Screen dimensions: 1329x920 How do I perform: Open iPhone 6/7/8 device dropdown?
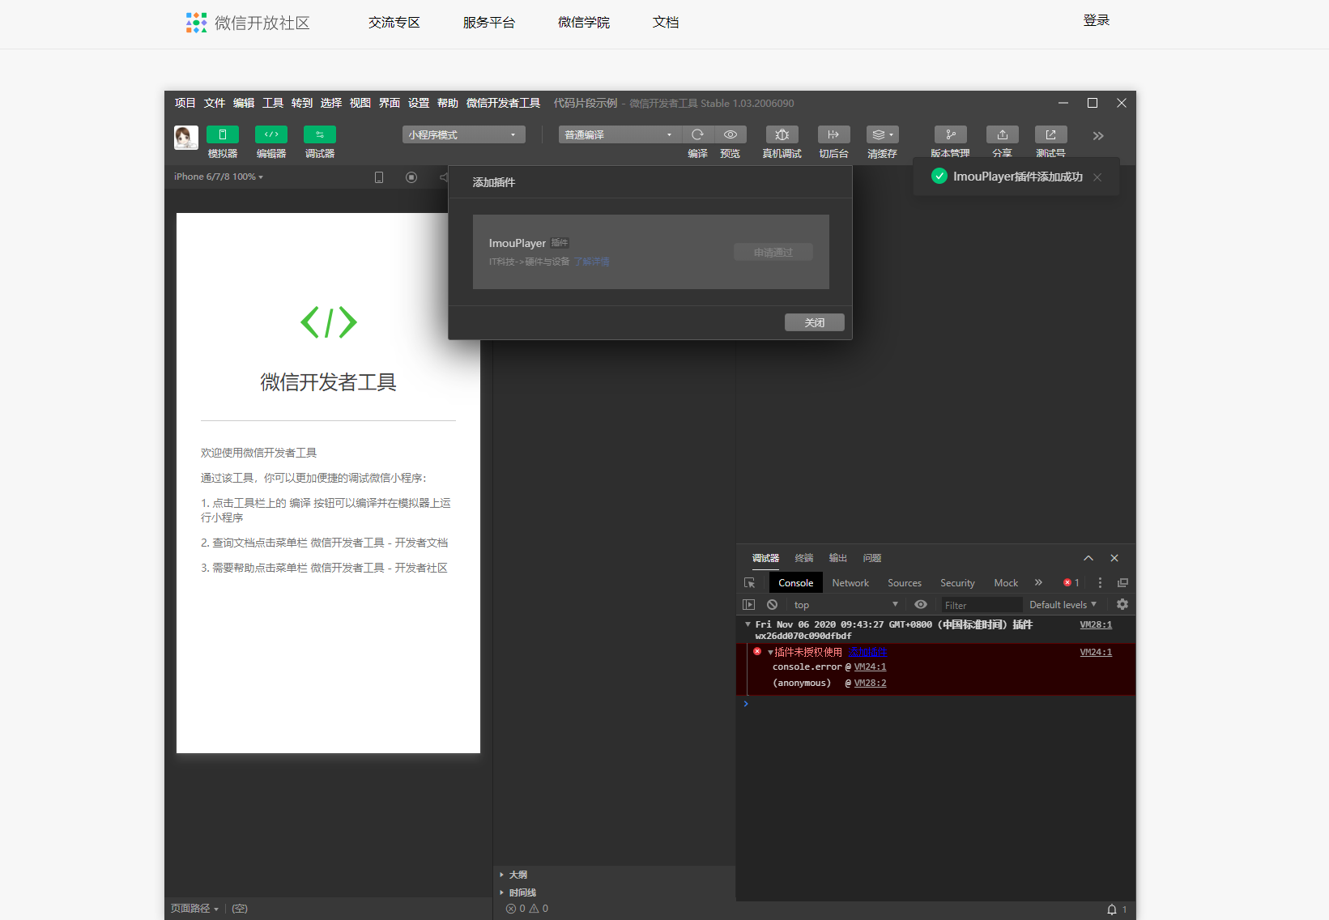pyautogui.click(x=219, y=177)
